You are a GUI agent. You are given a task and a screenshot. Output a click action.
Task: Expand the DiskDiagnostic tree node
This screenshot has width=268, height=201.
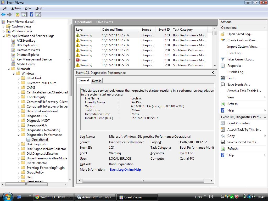tap(19, 144)
